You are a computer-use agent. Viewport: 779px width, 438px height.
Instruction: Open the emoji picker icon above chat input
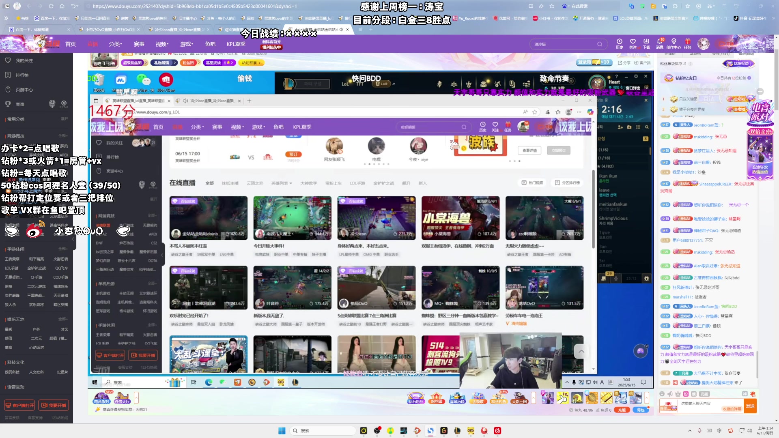point(662,394)
